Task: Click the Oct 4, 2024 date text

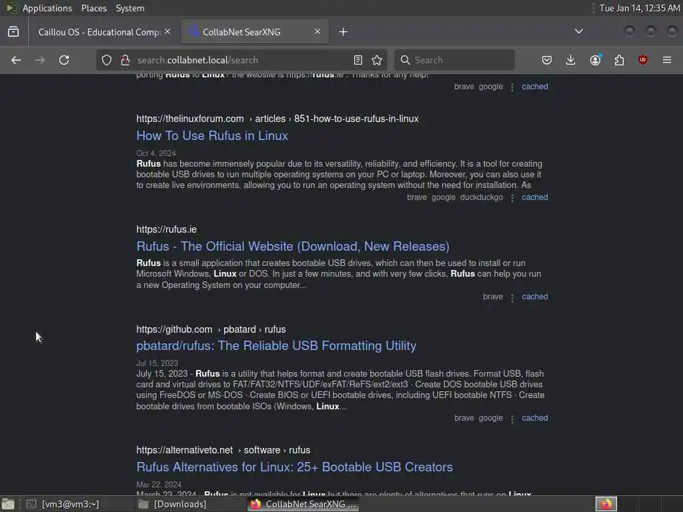Action: (156, 153)
